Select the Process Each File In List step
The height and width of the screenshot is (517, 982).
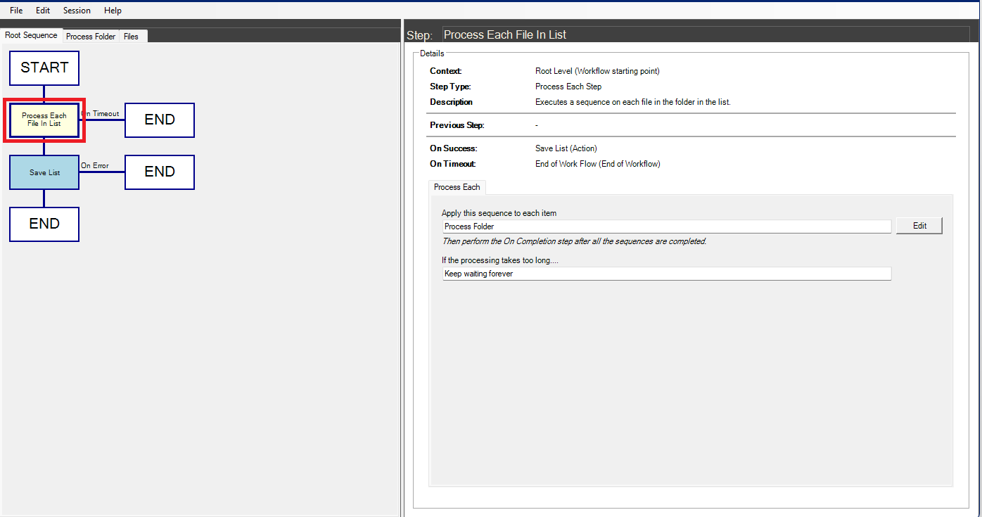click(x=44, y=120)
